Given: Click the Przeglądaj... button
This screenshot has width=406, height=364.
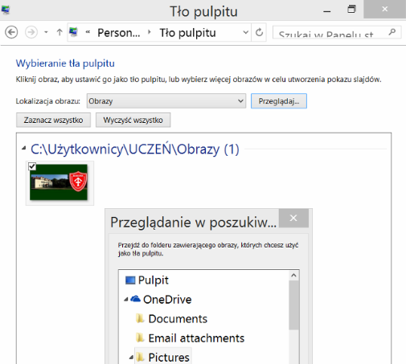Looking at the screenshot, I should click(x=279, y=101).
